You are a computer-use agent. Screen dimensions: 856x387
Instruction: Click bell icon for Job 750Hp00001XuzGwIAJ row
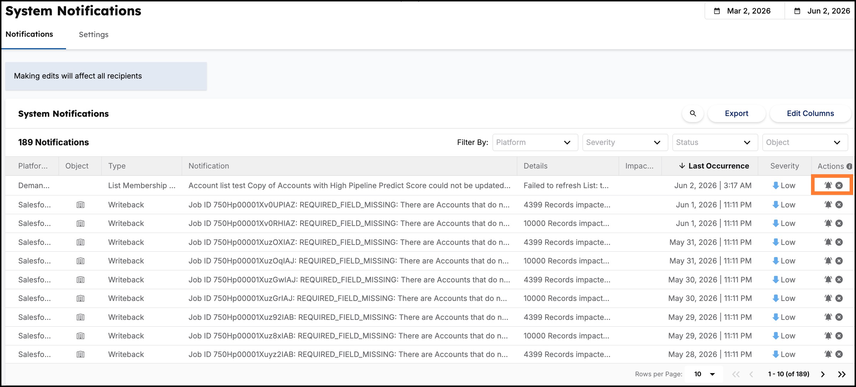coord(828,280)
